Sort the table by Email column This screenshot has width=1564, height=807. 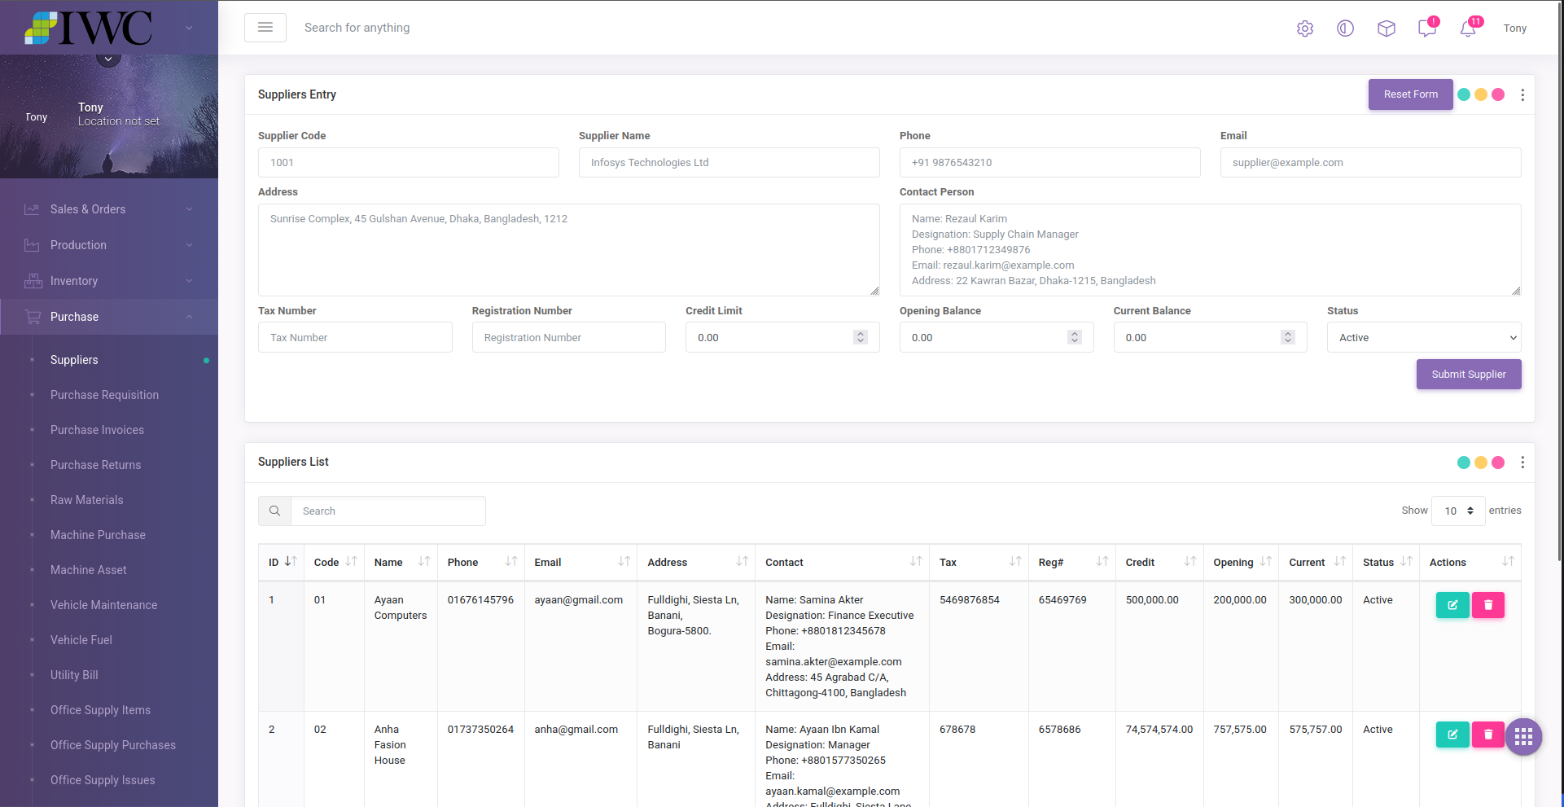coord(581,562)
